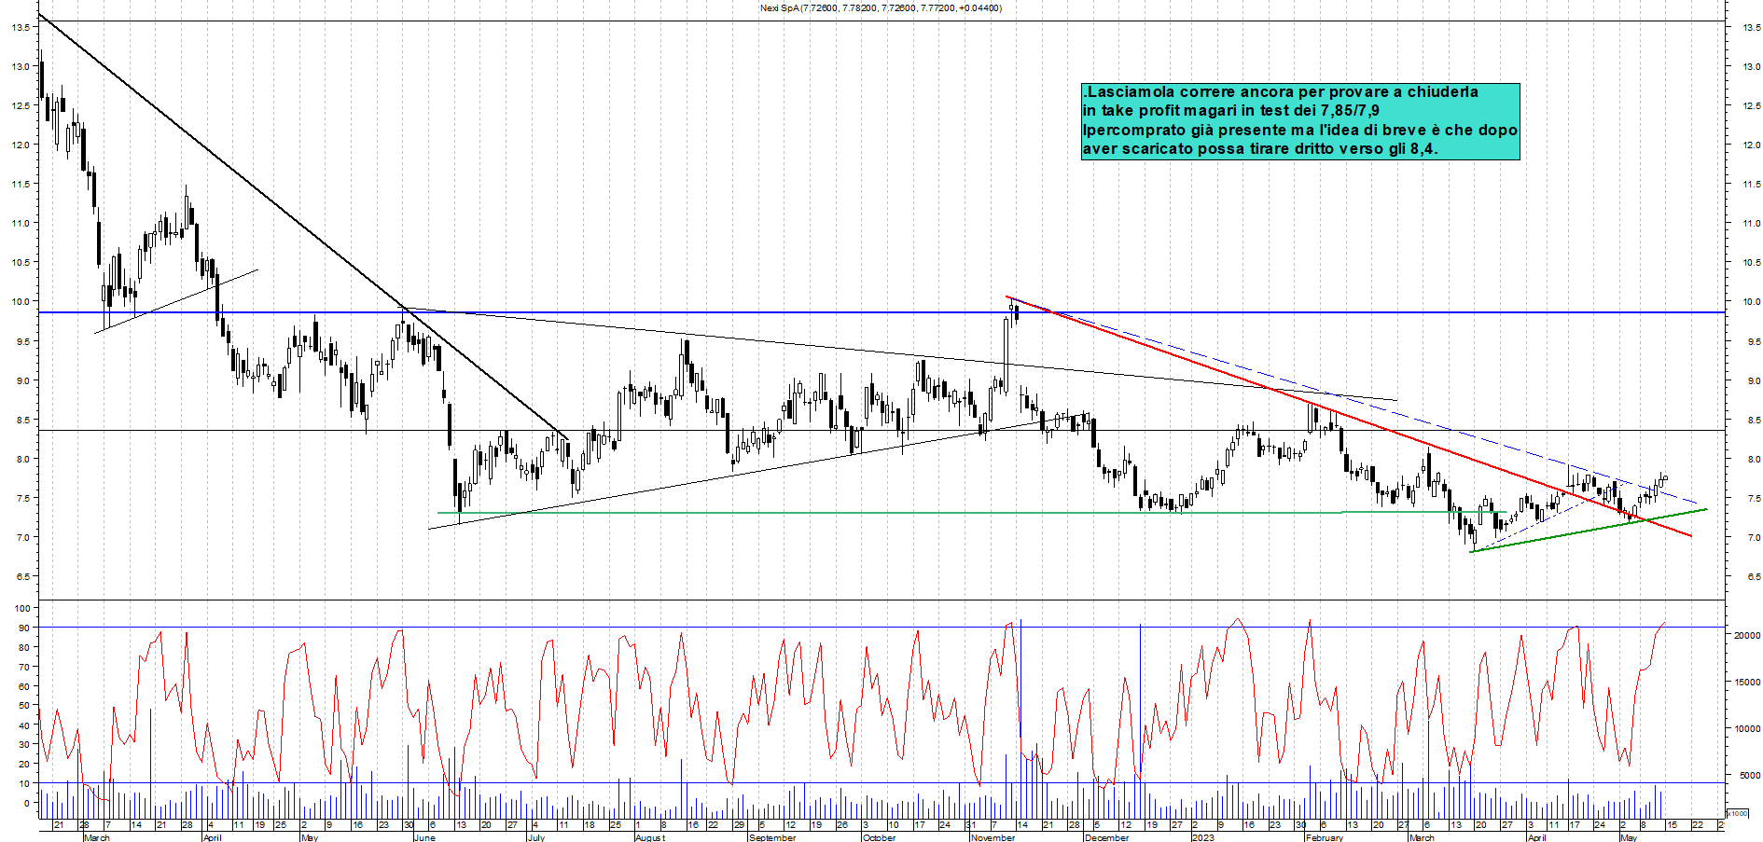The height and width of the screenshot is (842, 1763).
Task: Click the 5000 volume scale label
Action: [1749, 775]
